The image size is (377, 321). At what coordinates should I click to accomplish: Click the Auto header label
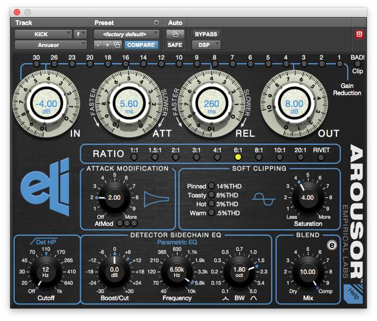[175, 23]
